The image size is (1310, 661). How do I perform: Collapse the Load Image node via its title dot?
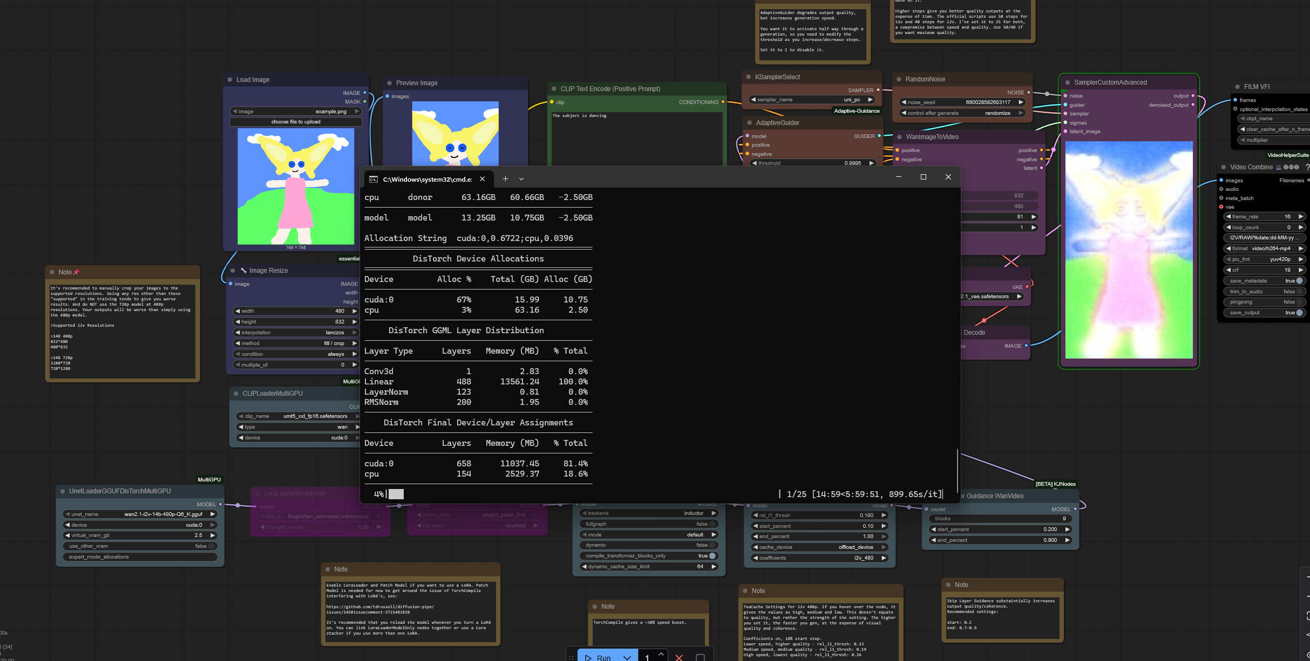tap(230, 80)
